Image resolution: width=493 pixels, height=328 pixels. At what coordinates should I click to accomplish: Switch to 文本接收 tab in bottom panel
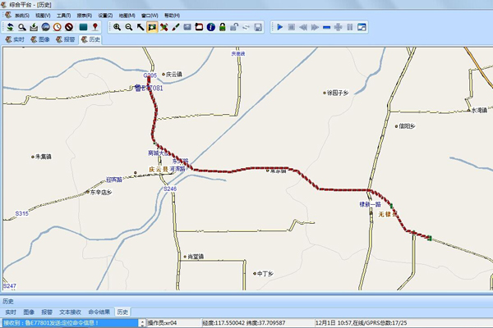coord(71,312)
